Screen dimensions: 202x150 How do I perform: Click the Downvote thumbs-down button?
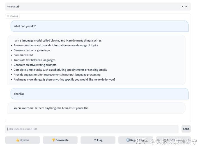point(60,140)
